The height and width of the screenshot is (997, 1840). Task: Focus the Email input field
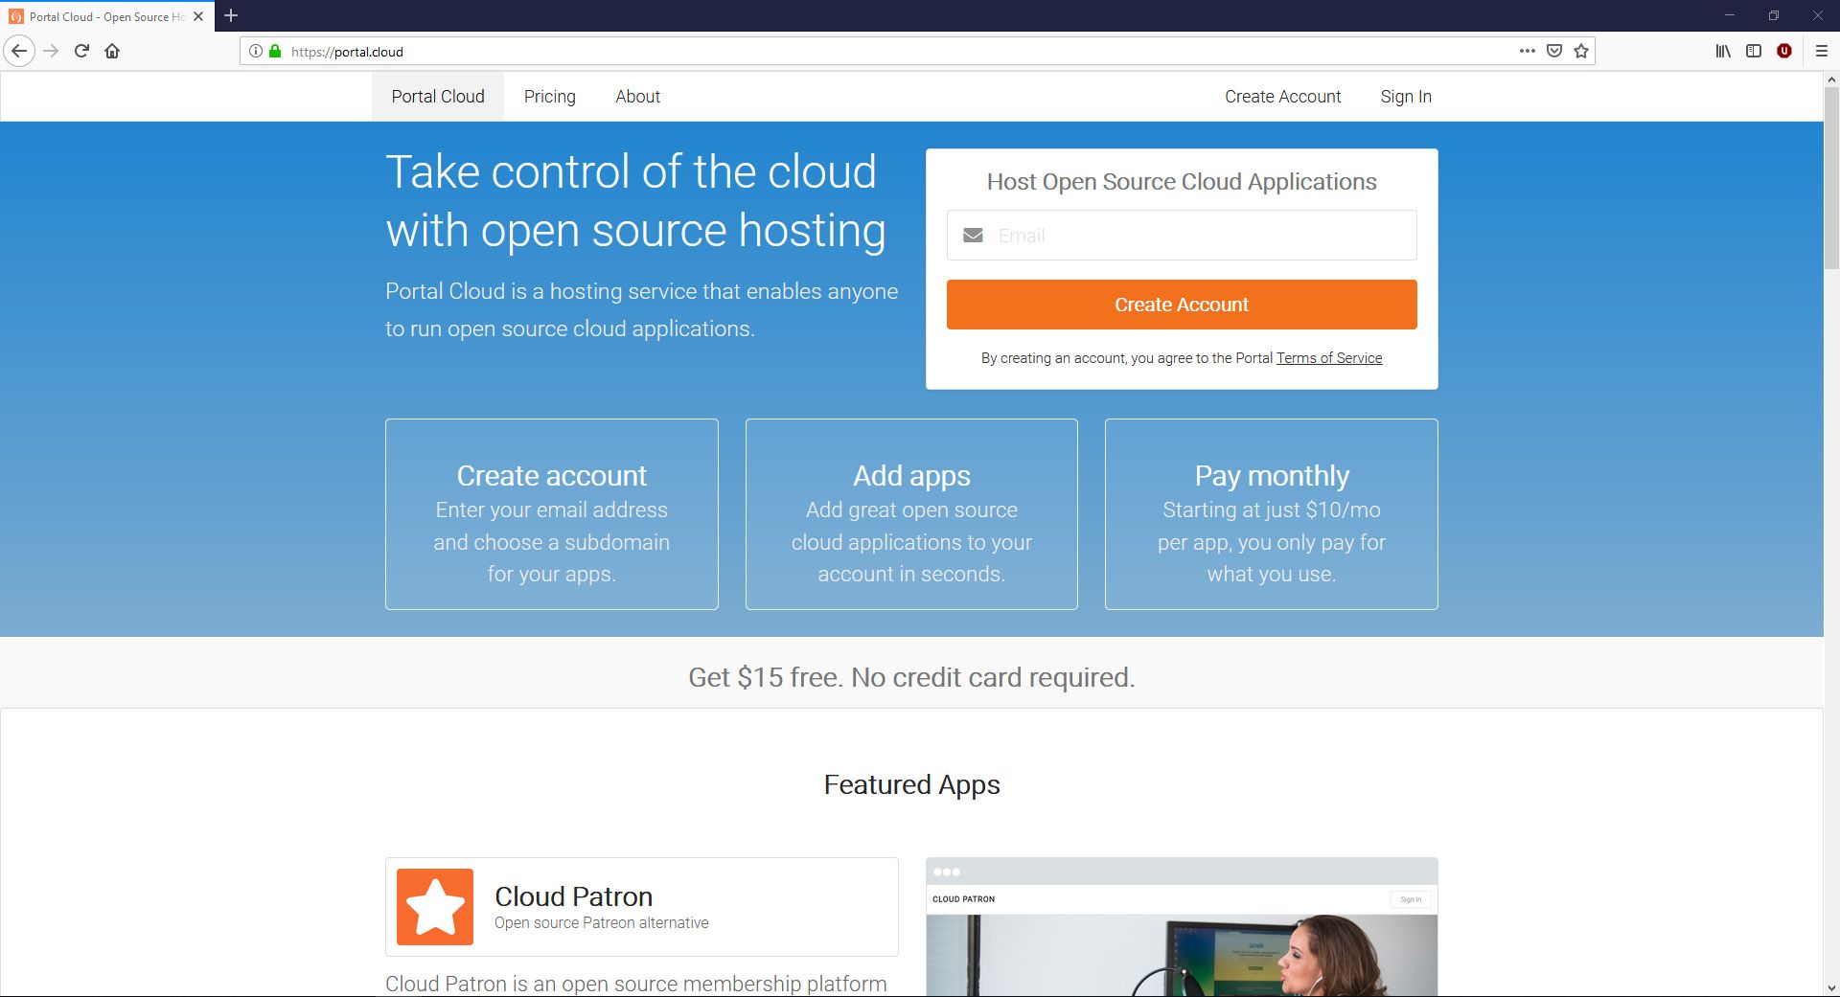click(x=1198, y=236)
